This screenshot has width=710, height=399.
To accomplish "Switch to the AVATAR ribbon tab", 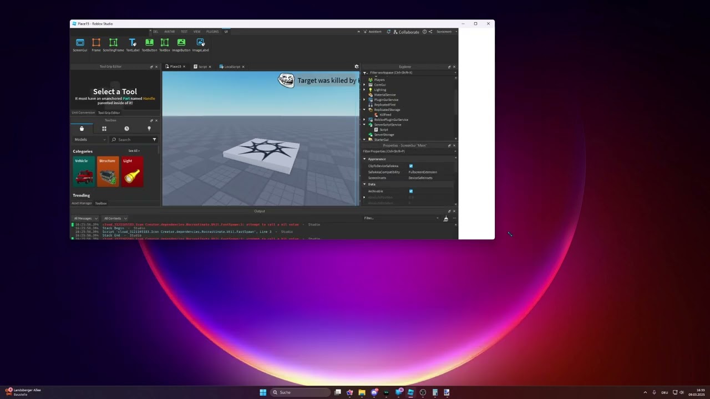I will 169,32.
